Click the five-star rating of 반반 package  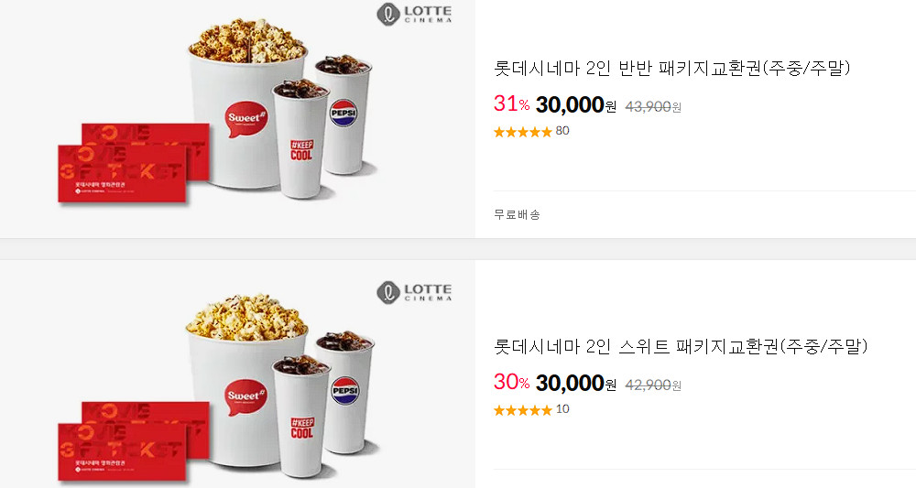click(x=523, y=131)
